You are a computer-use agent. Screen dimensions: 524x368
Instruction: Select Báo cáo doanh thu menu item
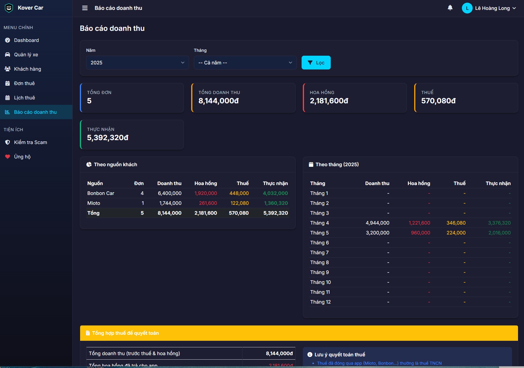[x=35, y=112]
